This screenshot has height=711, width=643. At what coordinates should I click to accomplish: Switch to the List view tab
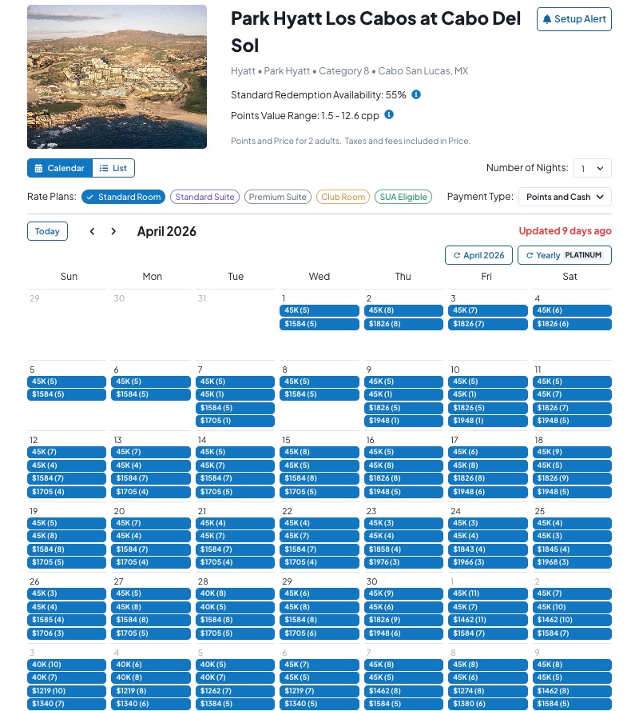113,168
